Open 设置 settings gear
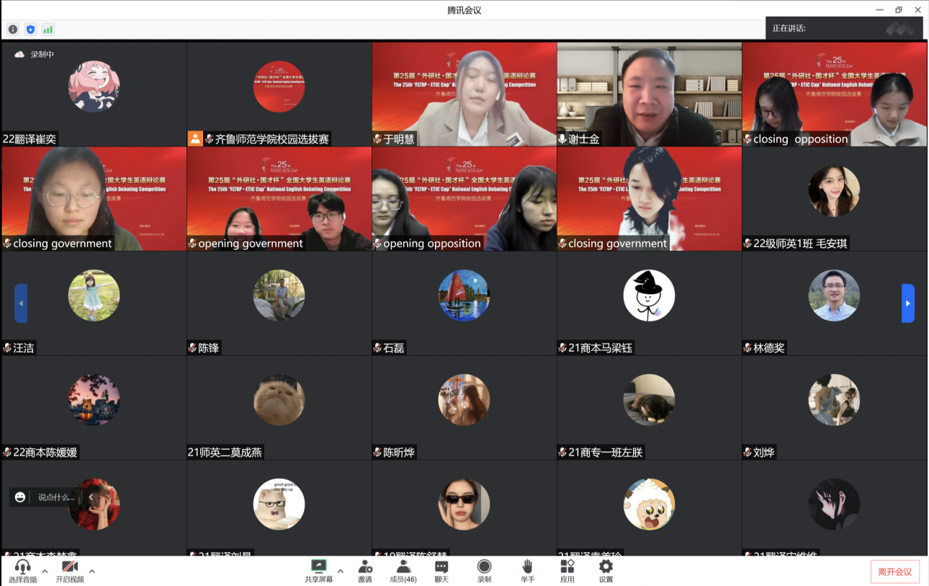The height and width of the screenshot is (586, 929). [606, 571]
